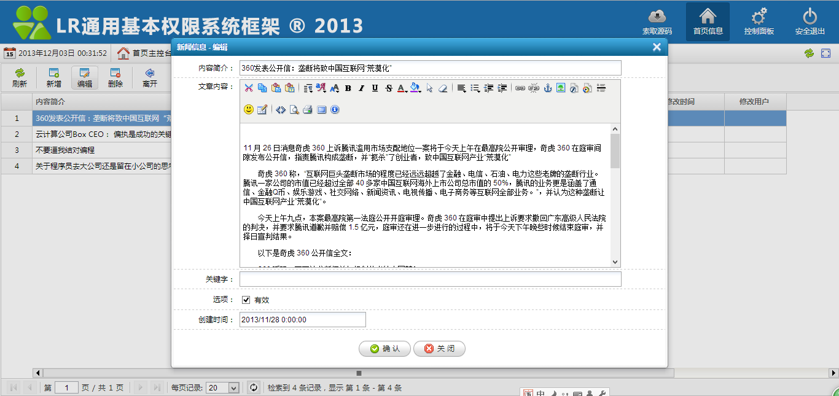Click the outdent icon in editor toolbar
The image size is (839, 396).
(x=489, y=88)
